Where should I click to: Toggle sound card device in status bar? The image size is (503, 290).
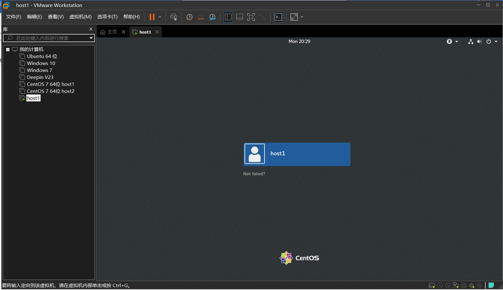[471, 285]
